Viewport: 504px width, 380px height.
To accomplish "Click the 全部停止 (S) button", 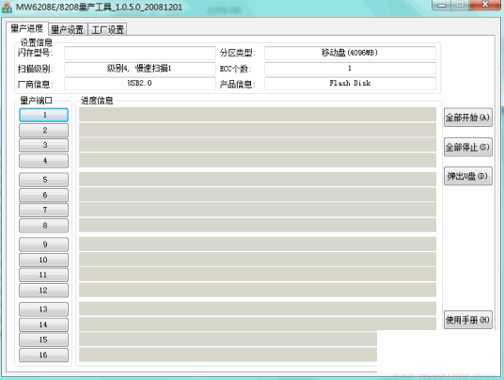I will (x=467, y=148).
